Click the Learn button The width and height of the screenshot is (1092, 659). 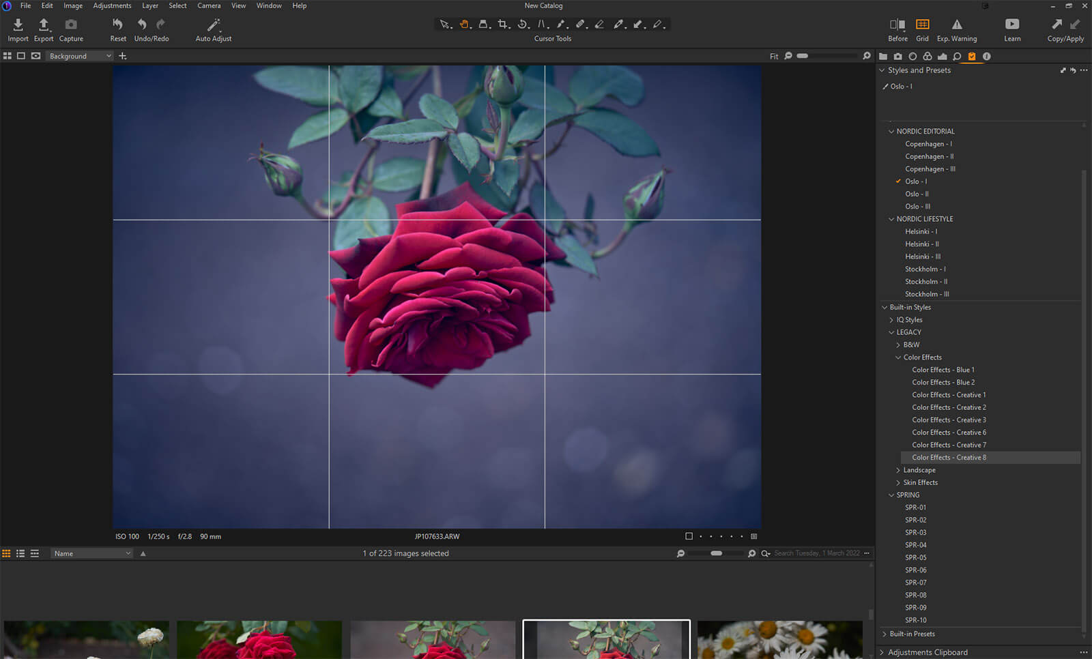tap(1012, 25)
